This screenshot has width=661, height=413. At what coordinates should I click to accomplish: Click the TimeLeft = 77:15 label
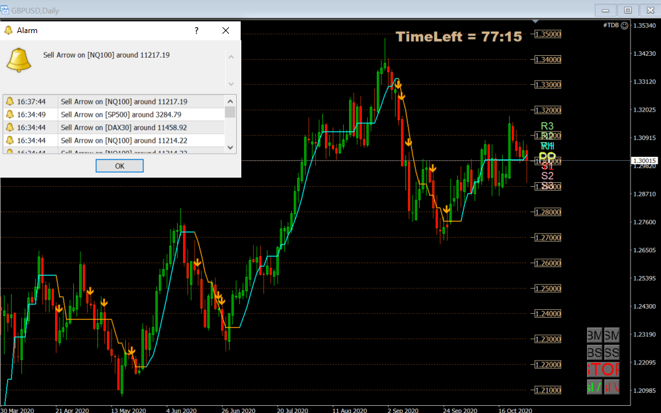click(459, 37)
